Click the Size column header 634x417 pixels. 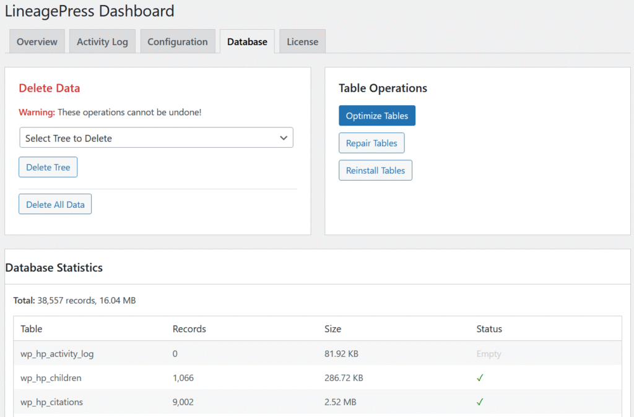[x=333, y=329]
